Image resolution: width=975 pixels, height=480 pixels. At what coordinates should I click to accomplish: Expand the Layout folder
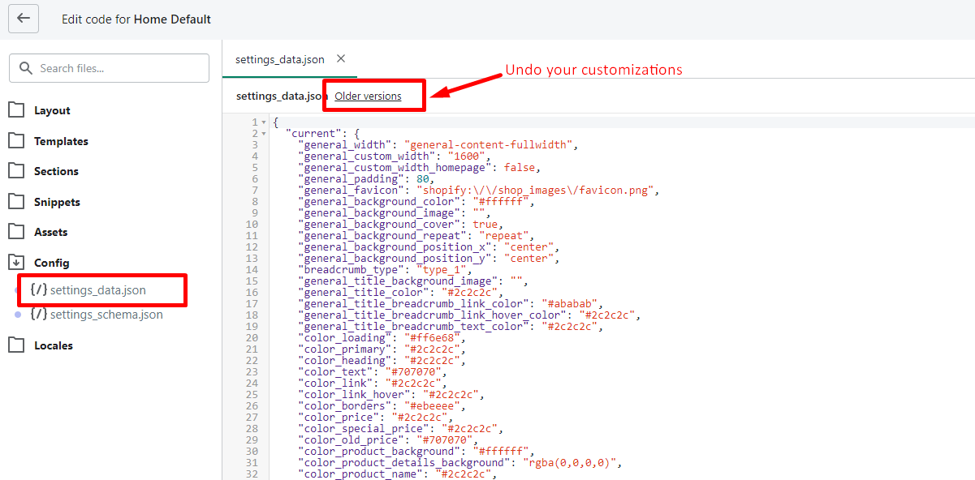[52, 110]
